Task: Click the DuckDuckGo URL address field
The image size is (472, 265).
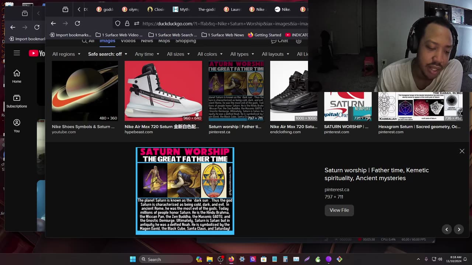Action: point(225,24)
